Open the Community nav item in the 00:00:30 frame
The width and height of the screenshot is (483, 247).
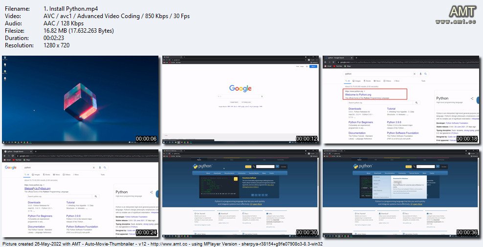point(242,173)
